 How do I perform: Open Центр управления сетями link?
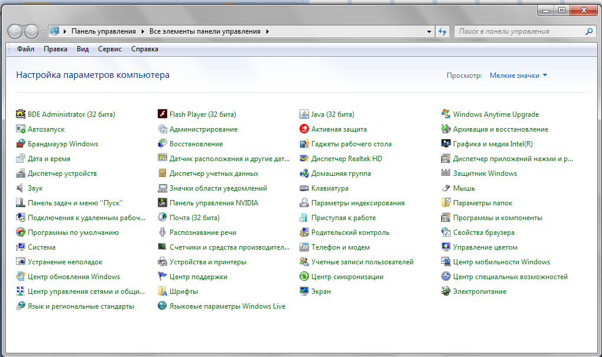click(86, 292)
